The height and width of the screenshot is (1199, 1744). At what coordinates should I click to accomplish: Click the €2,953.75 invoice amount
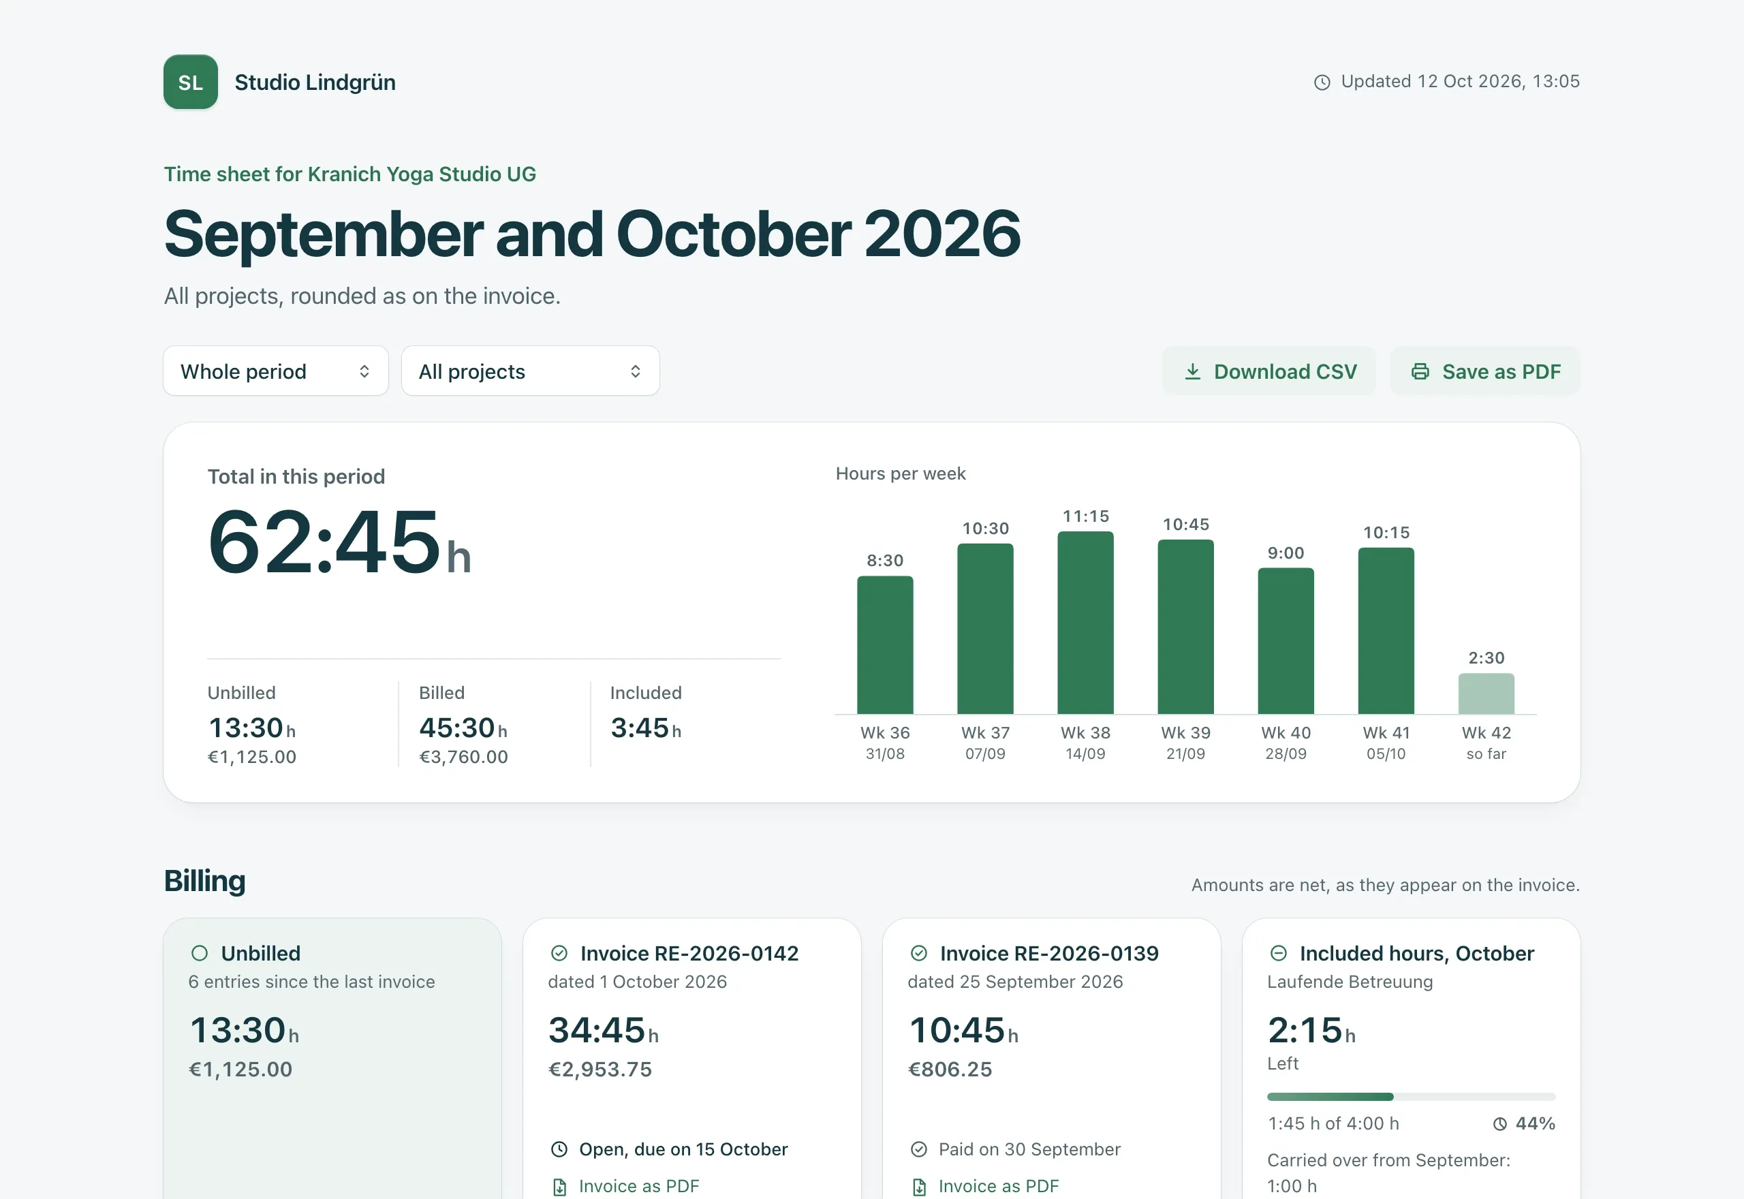pyautogui.click(x=600, y=1070)
